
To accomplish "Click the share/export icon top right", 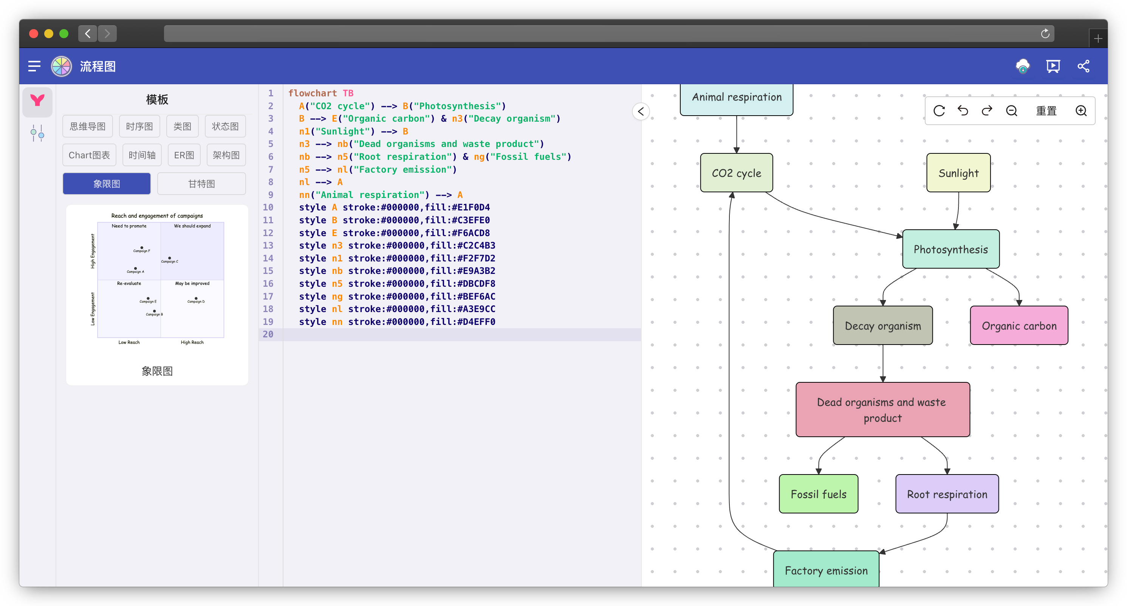I will point(1084,66).
